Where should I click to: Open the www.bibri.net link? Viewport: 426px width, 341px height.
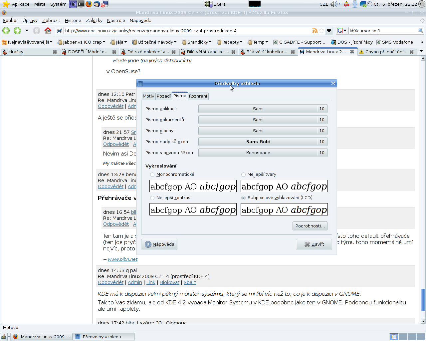click(122, 259)
